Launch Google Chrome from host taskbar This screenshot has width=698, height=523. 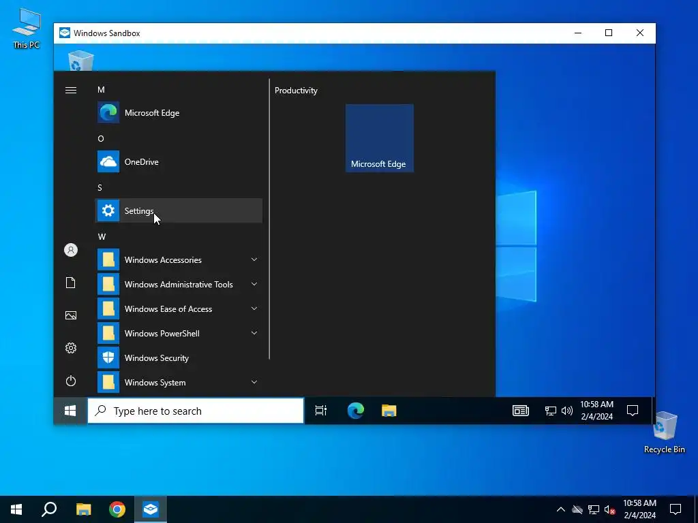click(x=117, y=509)
